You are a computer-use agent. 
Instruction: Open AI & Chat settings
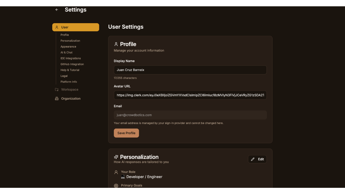coord(67,53)
